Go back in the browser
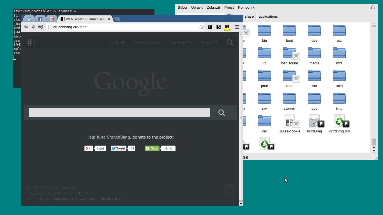Viewport: 383px width, 215px height. pyautogui.click(x=26, y=27)
